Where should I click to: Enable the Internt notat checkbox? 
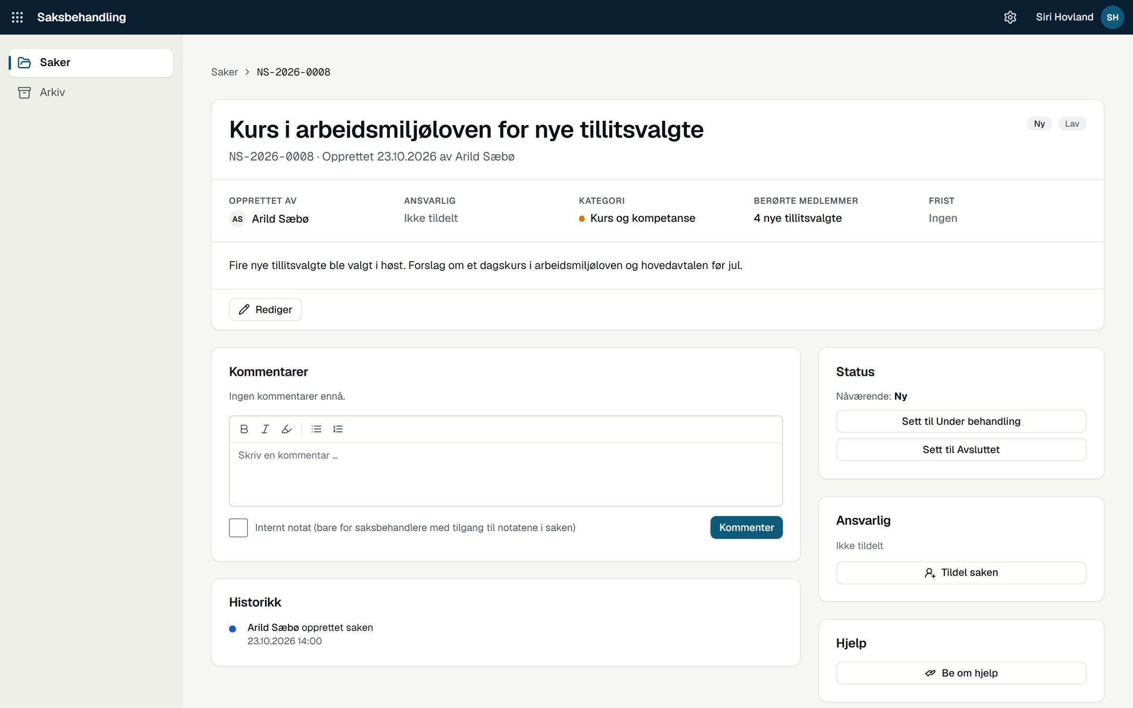[x=238, y=528]
